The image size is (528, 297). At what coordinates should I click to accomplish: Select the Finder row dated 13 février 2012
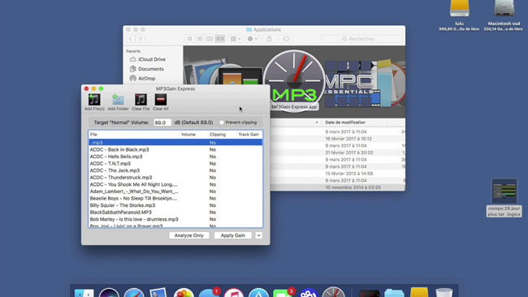click(x=337, y=174)
